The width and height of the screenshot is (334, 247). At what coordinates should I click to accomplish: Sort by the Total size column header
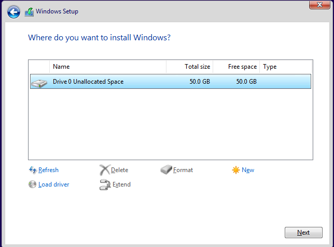[x=189, y=67]
